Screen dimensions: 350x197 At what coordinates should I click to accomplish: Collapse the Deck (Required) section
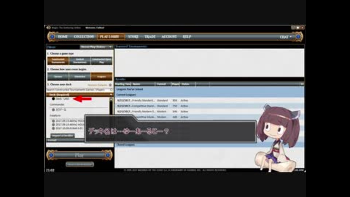point(111,95)
